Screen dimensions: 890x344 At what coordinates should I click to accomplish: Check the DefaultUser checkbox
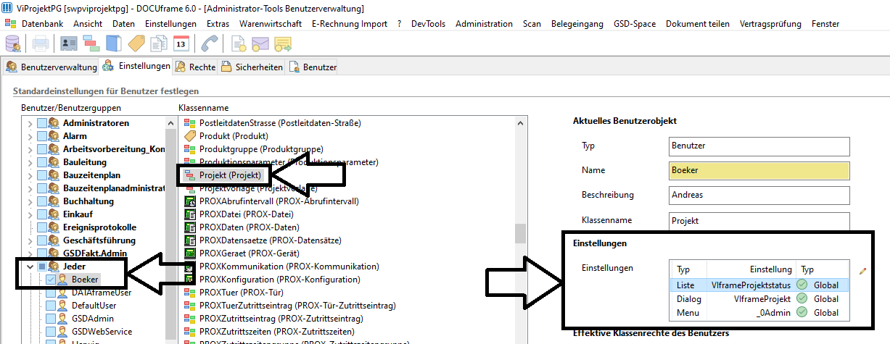tap(51, 305)
